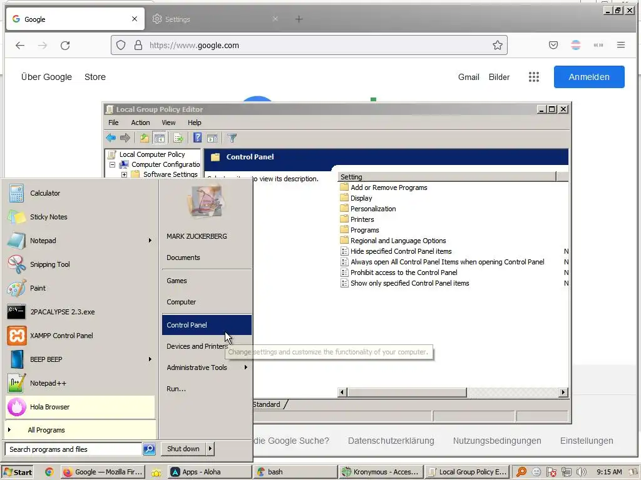This screenshot has width=641, height=480.
Task: Click the volume speaker icon in system tray
Action: pyautogui.click(x=581, y=472)
